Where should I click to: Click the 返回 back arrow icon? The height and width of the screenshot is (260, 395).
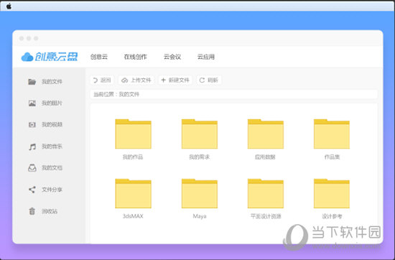96,80
